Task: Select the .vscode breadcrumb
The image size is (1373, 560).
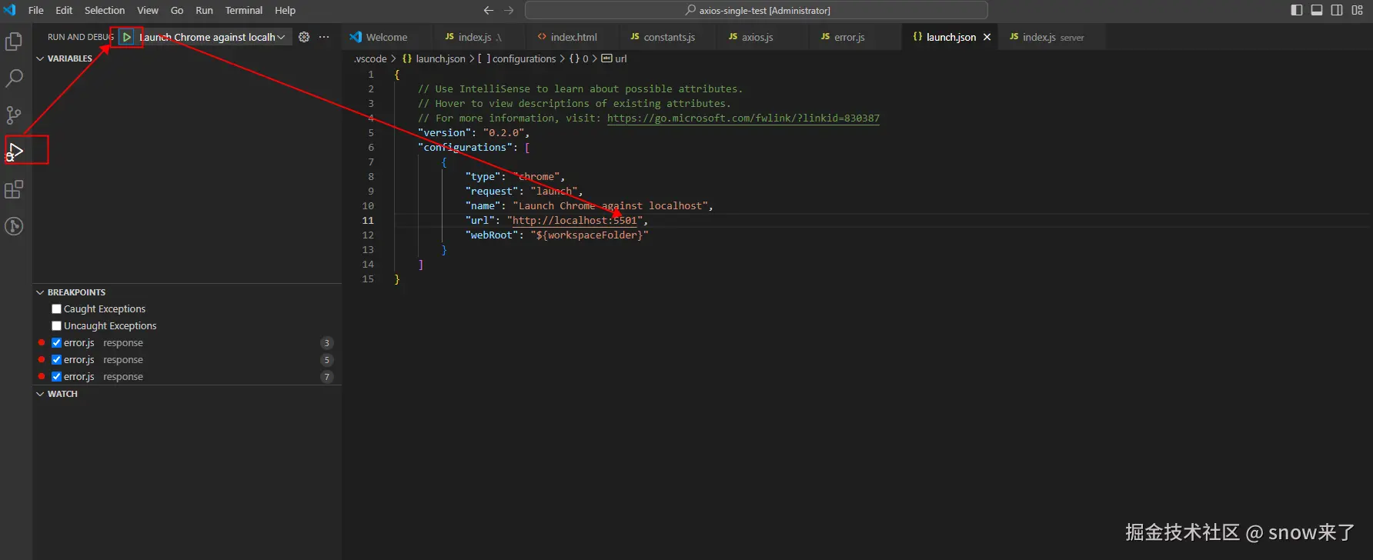Action: pos(370,58)
